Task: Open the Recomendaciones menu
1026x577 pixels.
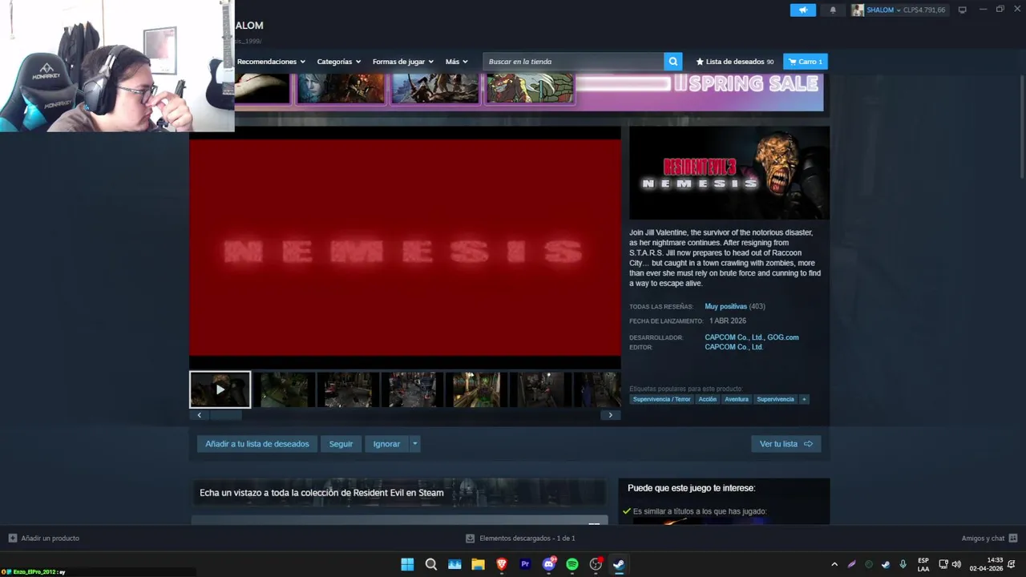Action: (x=271, y=62)
